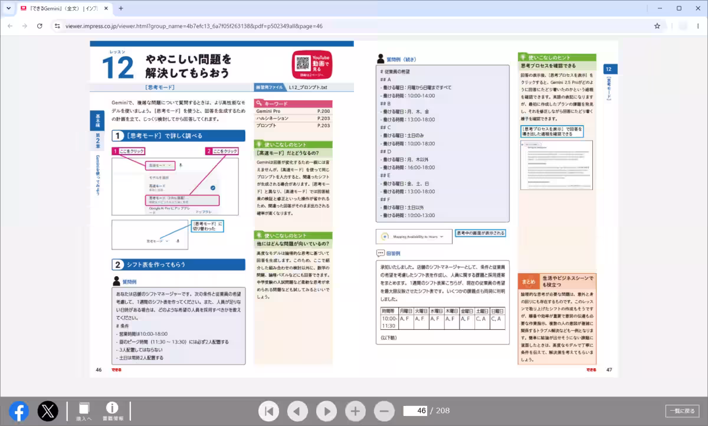Click the Mapping Availability to Hours image
Image resolution: width=708 pixels, height=426 pixels.
coord(414,236)
